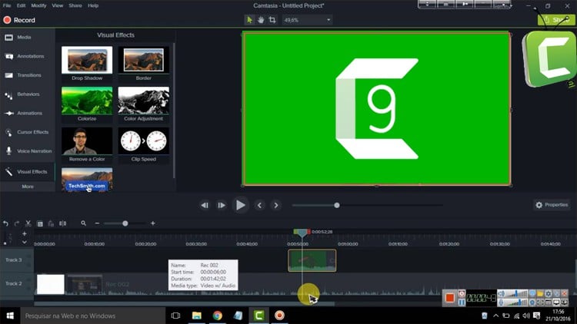Click the add track plus button
The width and height of the screenshot is (577, 324).
click(x=24, y=233)
